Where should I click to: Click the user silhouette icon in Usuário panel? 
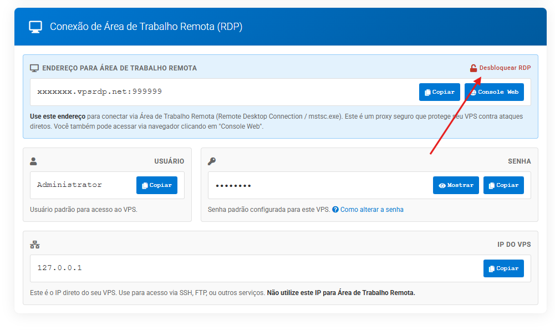click(33, 161)
